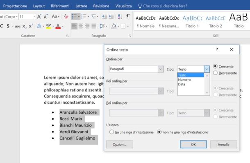
Task: Clear all formatting with the eraser A icon
Action: 66,16
